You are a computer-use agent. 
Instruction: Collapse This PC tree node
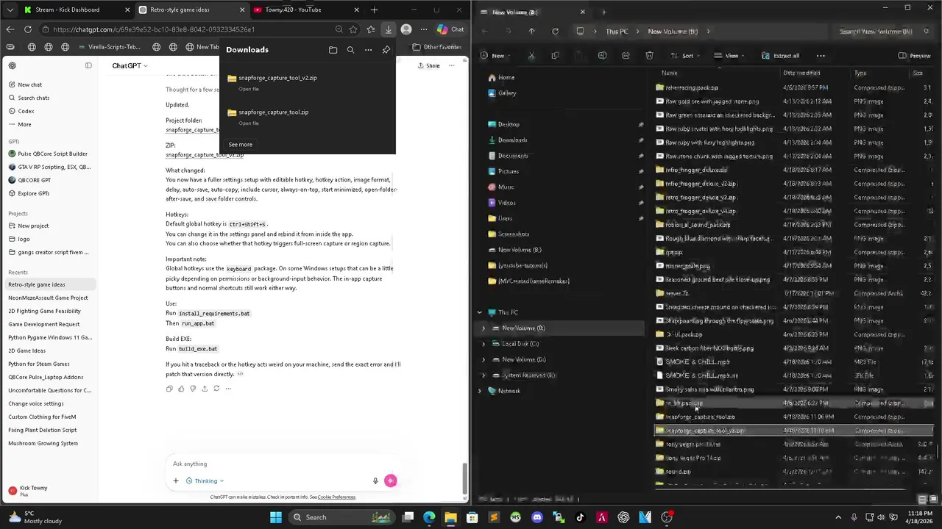(x=480, y=312)
